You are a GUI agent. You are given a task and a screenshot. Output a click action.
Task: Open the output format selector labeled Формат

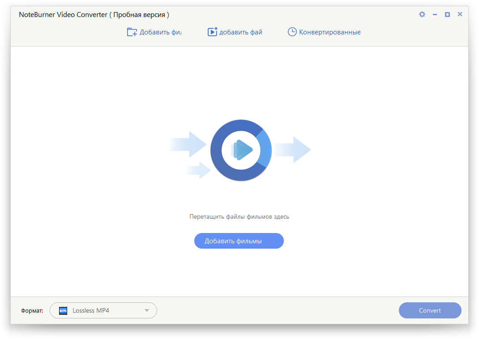pos(103,310)
